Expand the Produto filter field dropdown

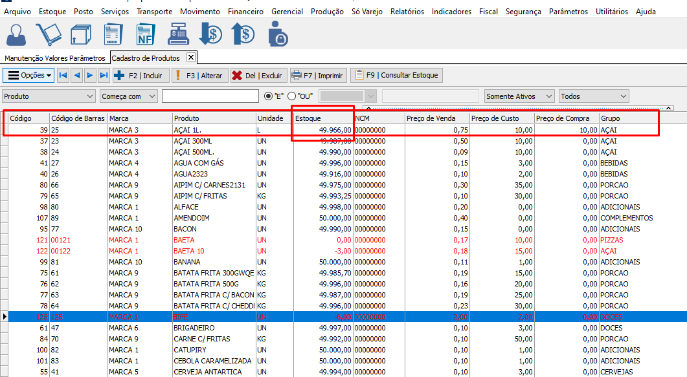[x=89, y=96]
